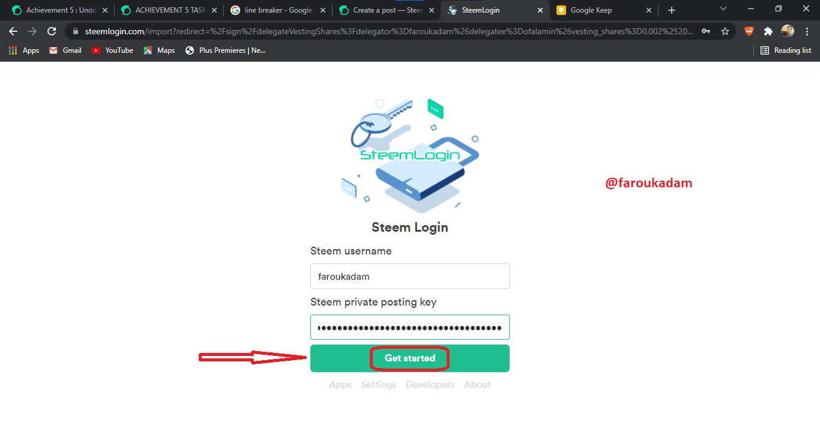The width and height of the screenshot is (820, 437).
Task: Open the Developers footer link
Action: (x=430, y=385)
